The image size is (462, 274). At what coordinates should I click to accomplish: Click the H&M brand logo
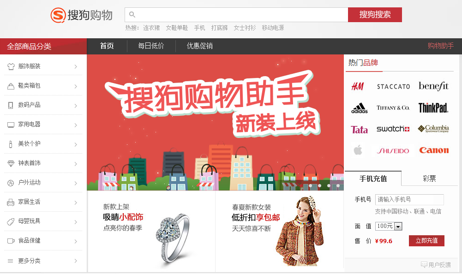coord(358,86)
